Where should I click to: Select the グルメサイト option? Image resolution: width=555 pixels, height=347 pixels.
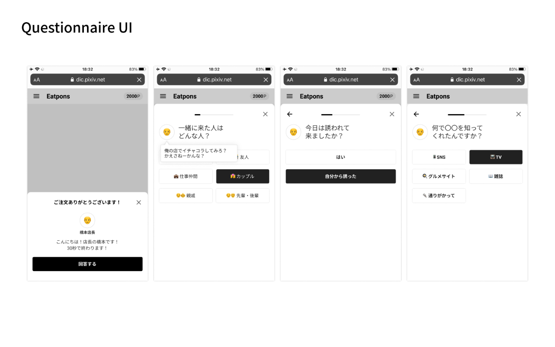(439, 176)
